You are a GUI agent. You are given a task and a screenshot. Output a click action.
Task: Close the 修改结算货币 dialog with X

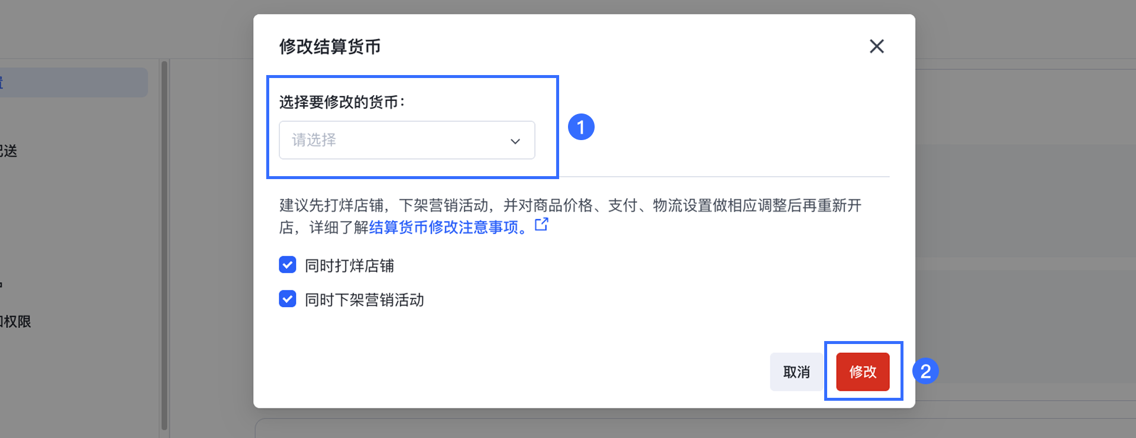(x=876, y=46)
